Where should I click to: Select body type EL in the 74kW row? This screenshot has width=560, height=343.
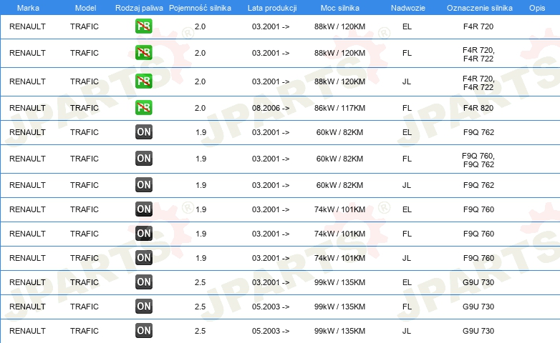407,209
